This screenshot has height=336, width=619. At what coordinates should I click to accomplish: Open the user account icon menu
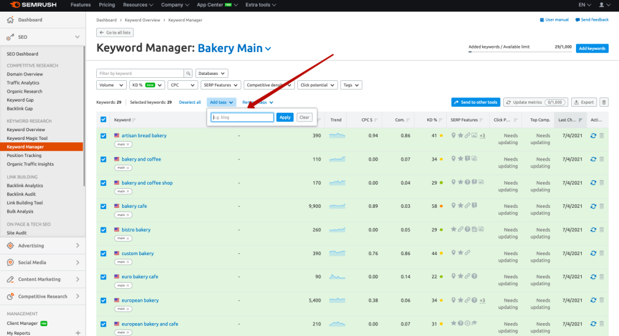[x=604, y=5]
